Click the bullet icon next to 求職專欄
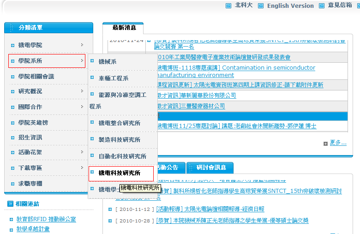 coord(12,184)
